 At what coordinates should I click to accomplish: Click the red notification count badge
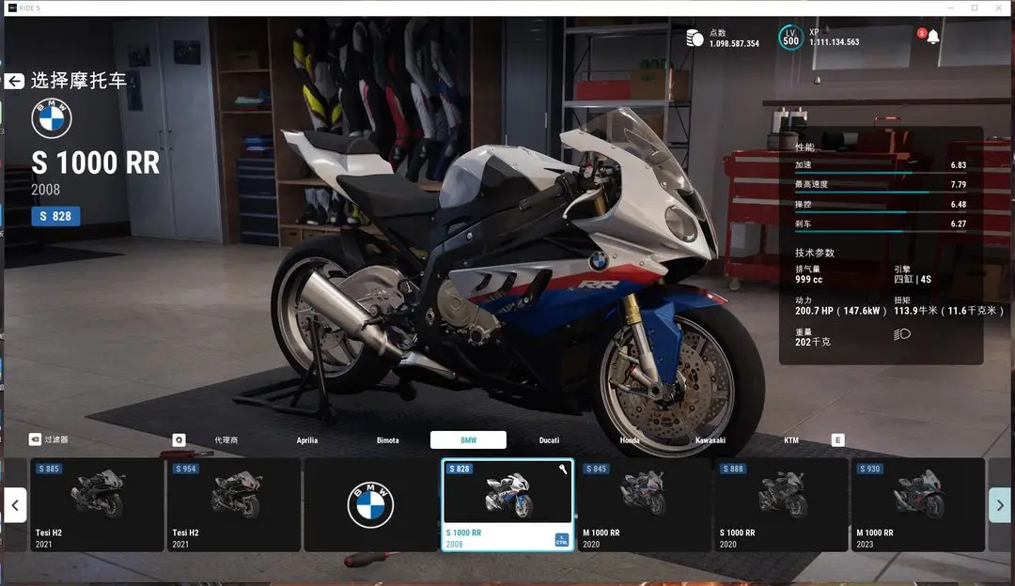[x=922, y=33]
